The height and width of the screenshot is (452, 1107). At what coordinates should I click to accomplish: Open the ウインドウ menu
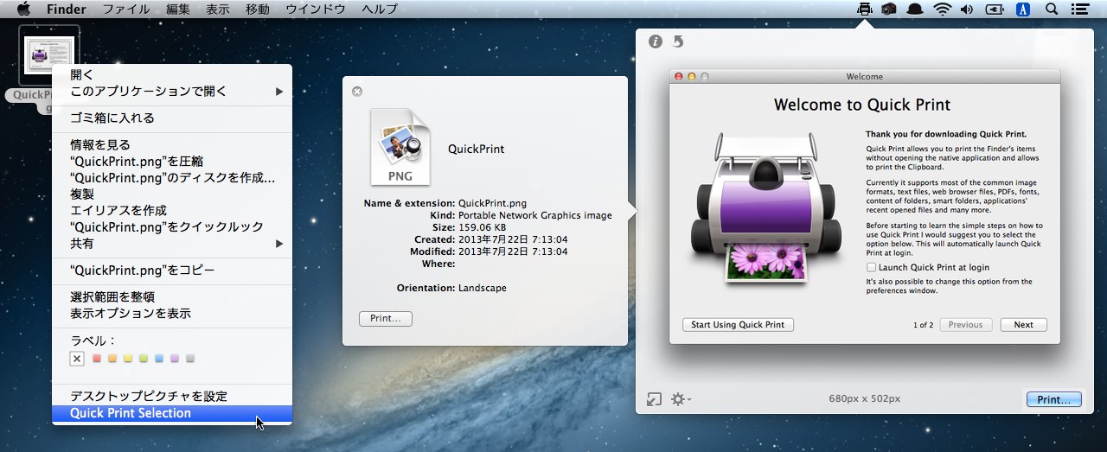(315, 10)
